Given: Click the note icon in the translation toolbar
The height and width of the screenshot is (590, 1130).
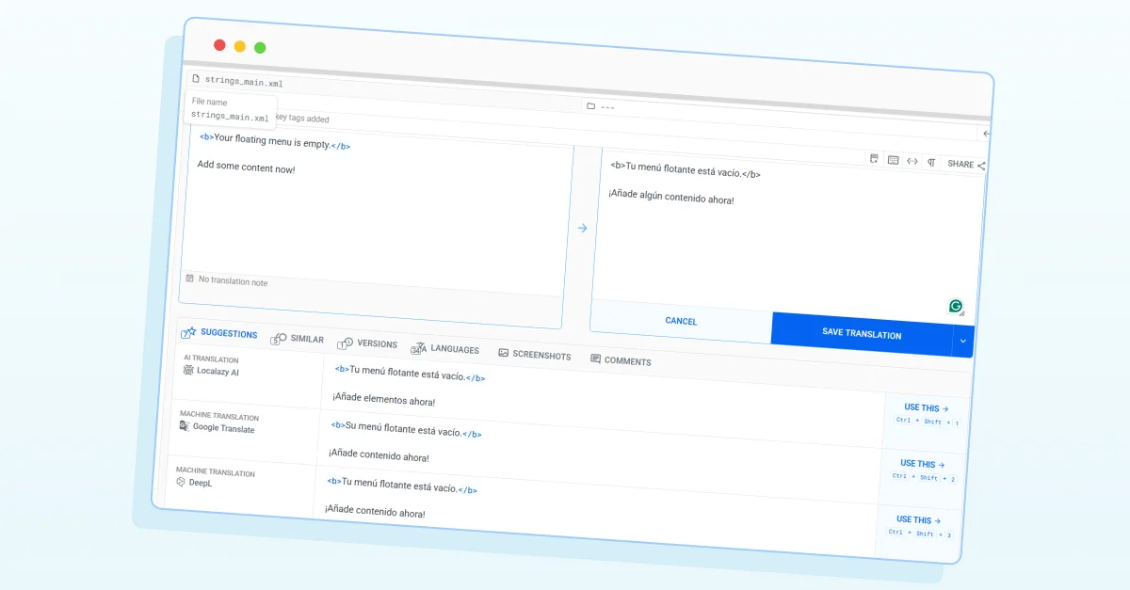Looking at the screenshot, I should 874,159.
